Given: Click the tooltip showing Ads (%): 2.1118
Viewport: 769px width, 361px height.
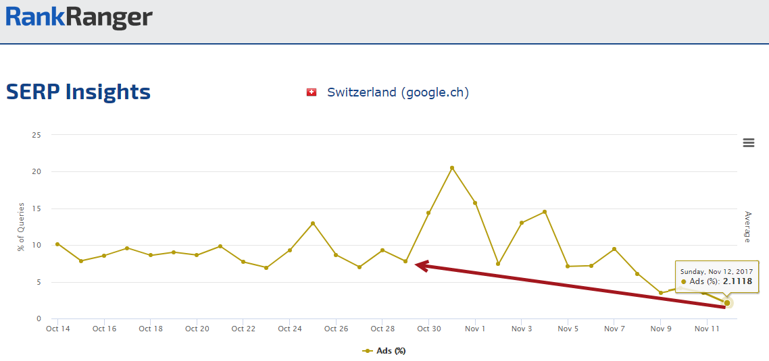Looking at the screenshot, I should click(717, 277).
